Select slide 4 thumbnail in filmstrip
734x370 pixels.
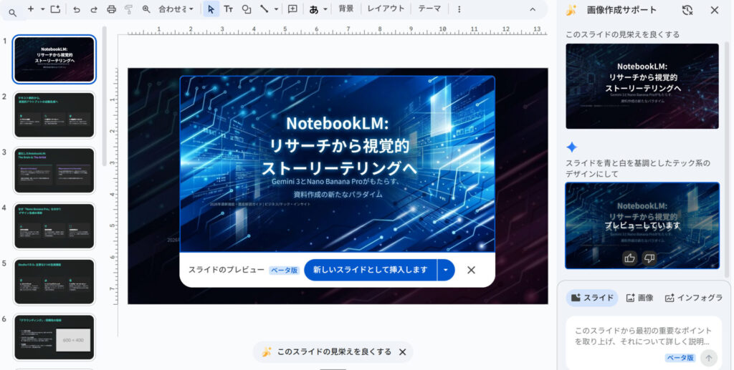pos(54,226)
